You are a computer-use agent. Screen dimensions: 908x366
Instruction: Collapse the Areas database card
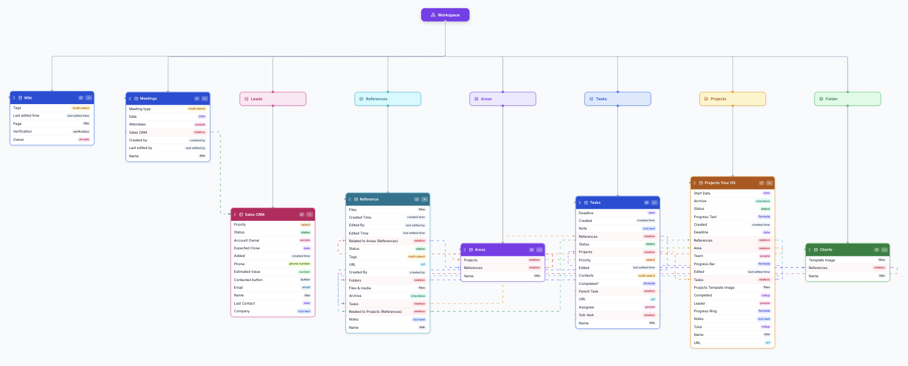pyautogui.click(x=540, y=250)
